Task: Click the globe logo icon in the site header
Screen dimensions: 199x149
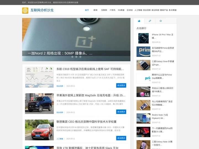Action: (25, 10)
